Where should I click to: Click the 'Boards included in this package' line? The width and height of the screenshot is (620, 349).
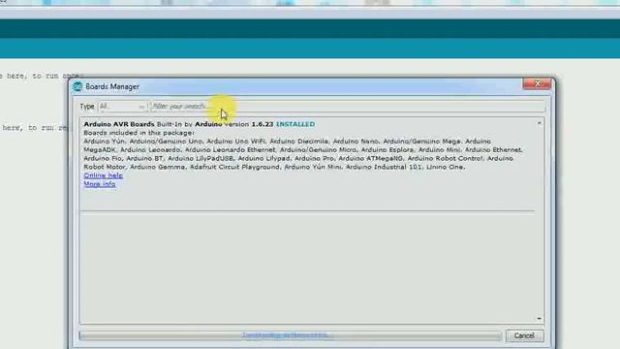pos(139,133)
